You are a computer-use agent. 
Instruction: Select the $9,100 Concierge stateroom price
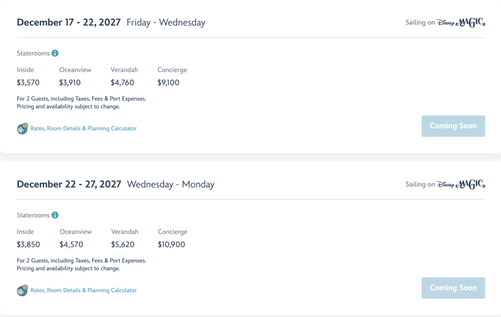tap(168, 83)
